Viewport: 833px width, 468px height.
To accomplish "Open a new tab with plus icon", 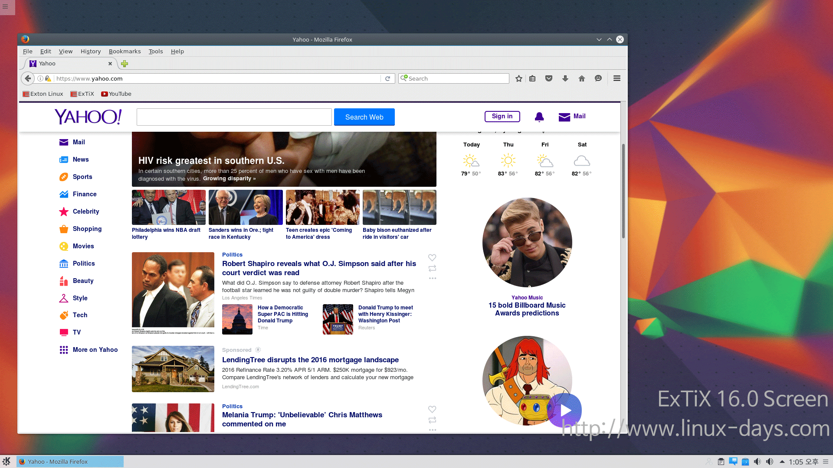I will point(125,64).
